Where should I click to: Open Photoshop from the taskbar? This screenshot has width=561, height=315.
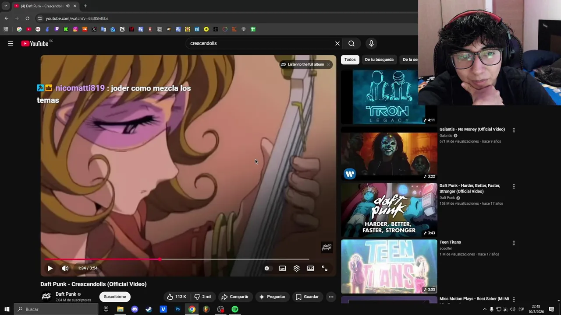coord(178,309)
